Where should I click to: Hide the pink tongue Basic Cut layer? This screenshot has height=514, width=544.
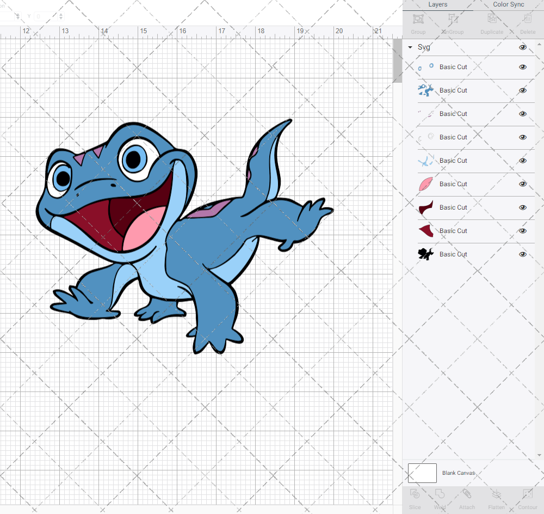click(x=522, y=184)
